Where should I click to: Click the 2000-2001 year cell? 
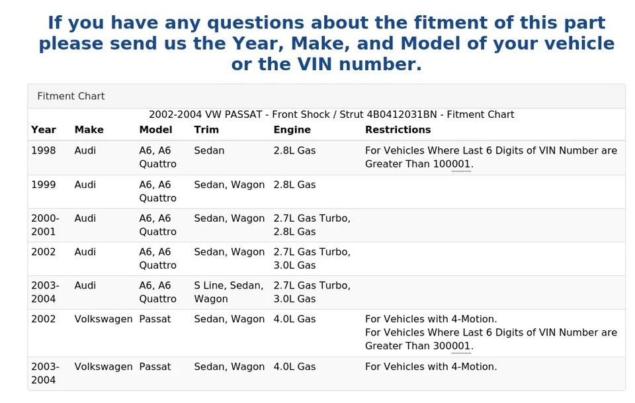pos(45,225)
